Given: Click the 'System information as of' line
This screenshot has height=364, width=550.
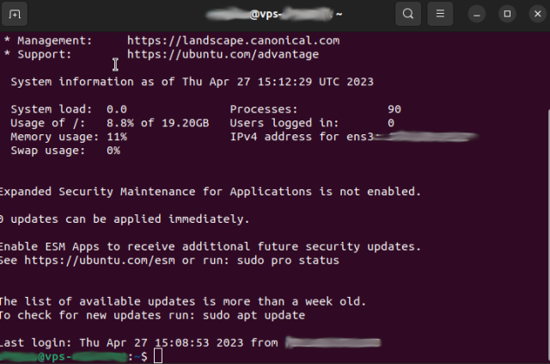Looking at the screenshot, I should click(x=192, y=82).
